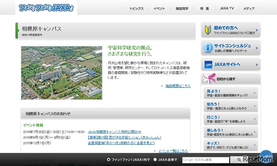277x166 pixels.
Task: Click date text 2015年12月7日(月)
Action: (37, 143)
